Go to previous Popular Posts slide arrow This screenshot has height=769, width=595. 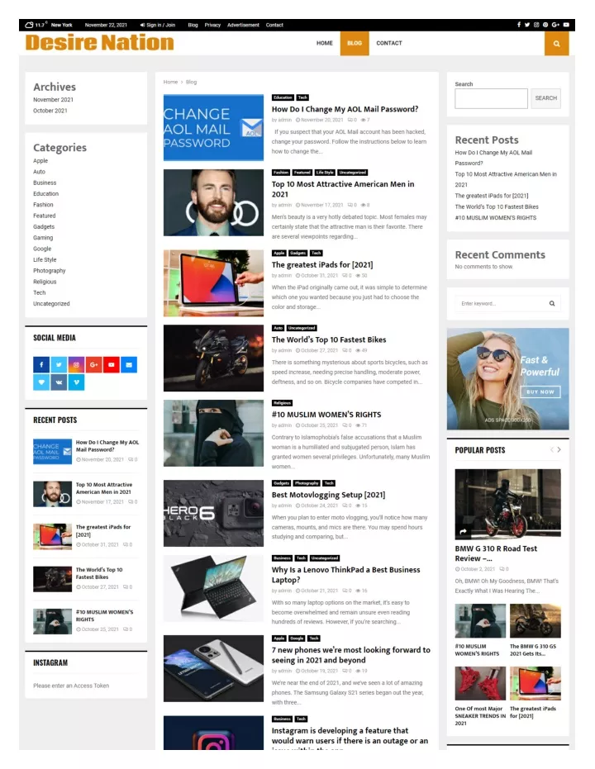pos(552,449)
